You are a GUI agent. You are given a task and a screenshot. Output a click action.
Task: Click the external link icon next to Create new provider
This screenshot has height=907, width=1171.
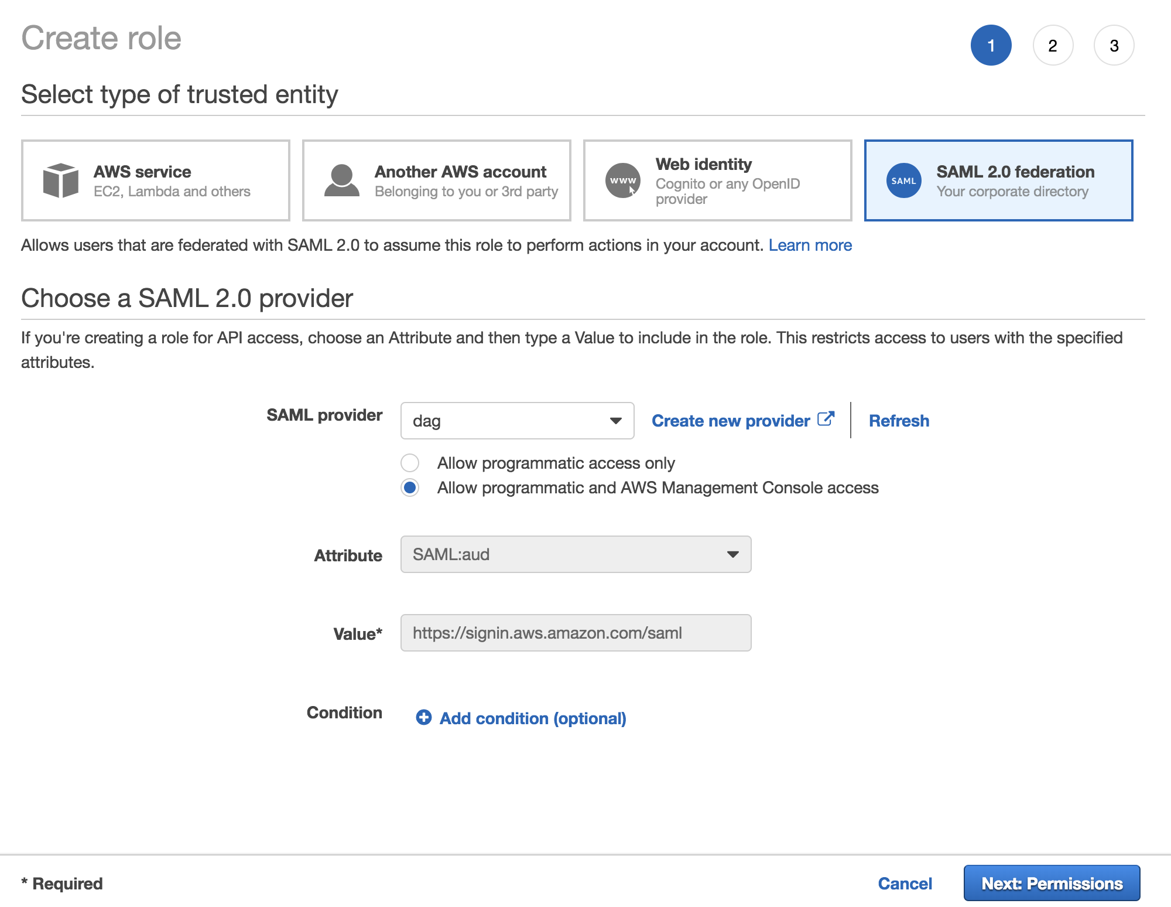(827, 418)
